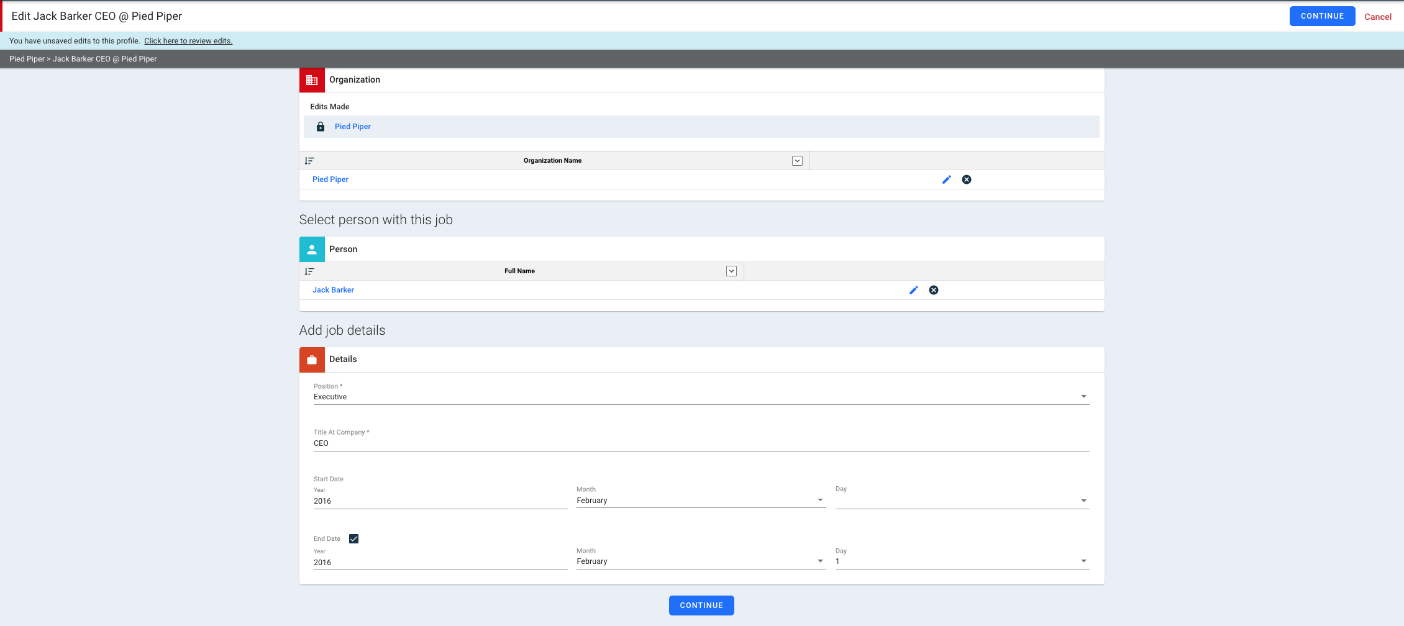Image resolution: width=1404 pixels, height=626 pixels.
Task: Open the Jack Barker person link
Action: point(333,290)
